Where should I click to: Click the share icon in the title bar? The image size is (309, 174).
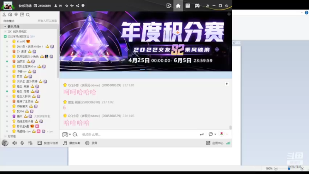(x=78, y=6)
